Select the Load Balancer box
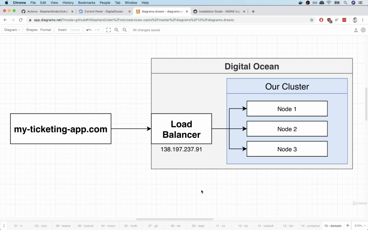Viewport: 368px width, 230px height. [x=181, y=129]
